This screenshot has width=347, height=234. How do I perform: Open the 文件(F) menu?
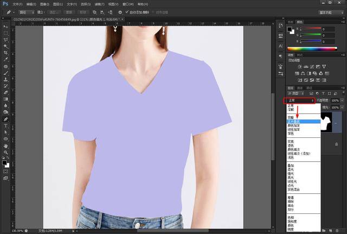click(17, 4)
